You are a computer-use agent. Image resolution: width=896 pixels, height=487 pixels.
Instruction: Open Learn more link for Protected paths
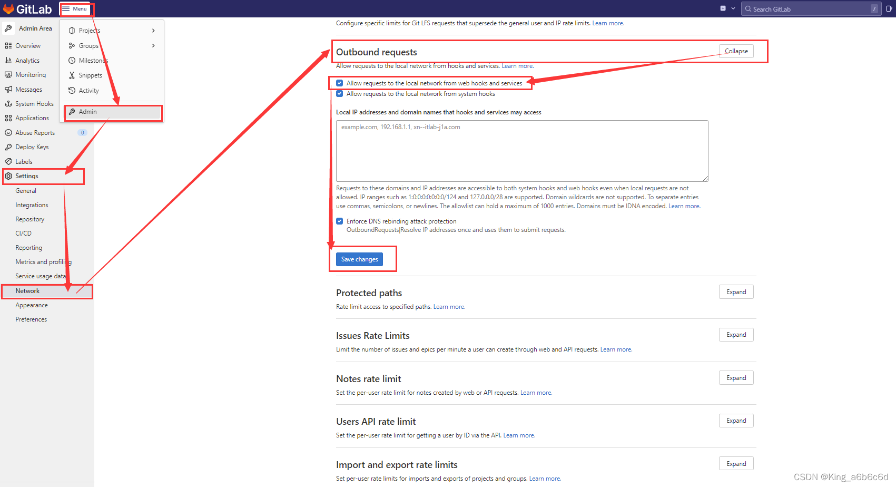pos(449,307)
